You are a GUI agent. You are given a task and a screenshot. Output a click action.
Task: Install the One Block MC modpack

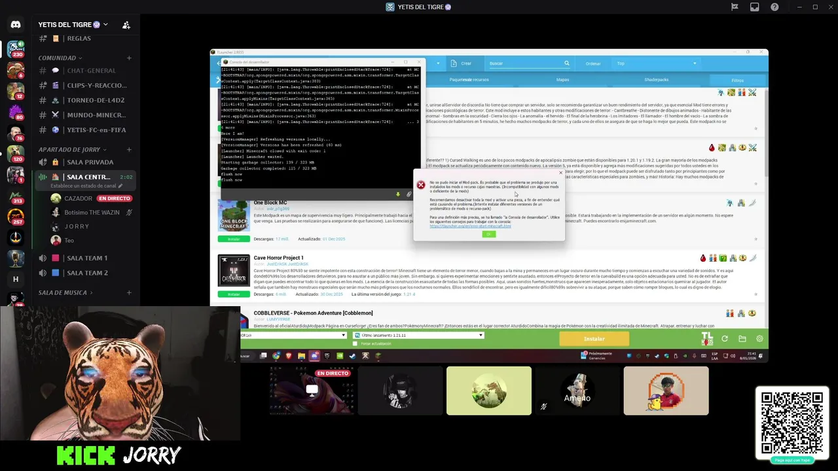(x=234, y=239)
